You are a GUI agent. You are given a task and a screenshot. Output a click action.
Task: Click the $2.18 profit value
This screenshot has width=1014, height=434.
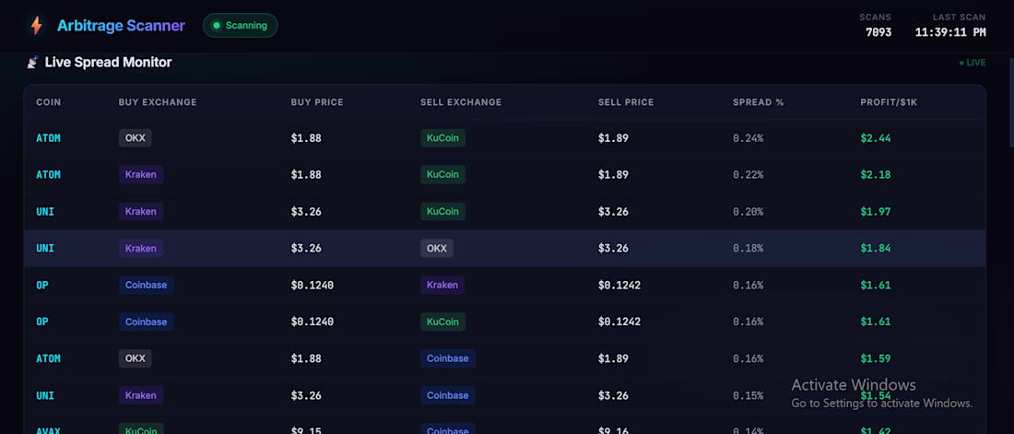point(876,175)
